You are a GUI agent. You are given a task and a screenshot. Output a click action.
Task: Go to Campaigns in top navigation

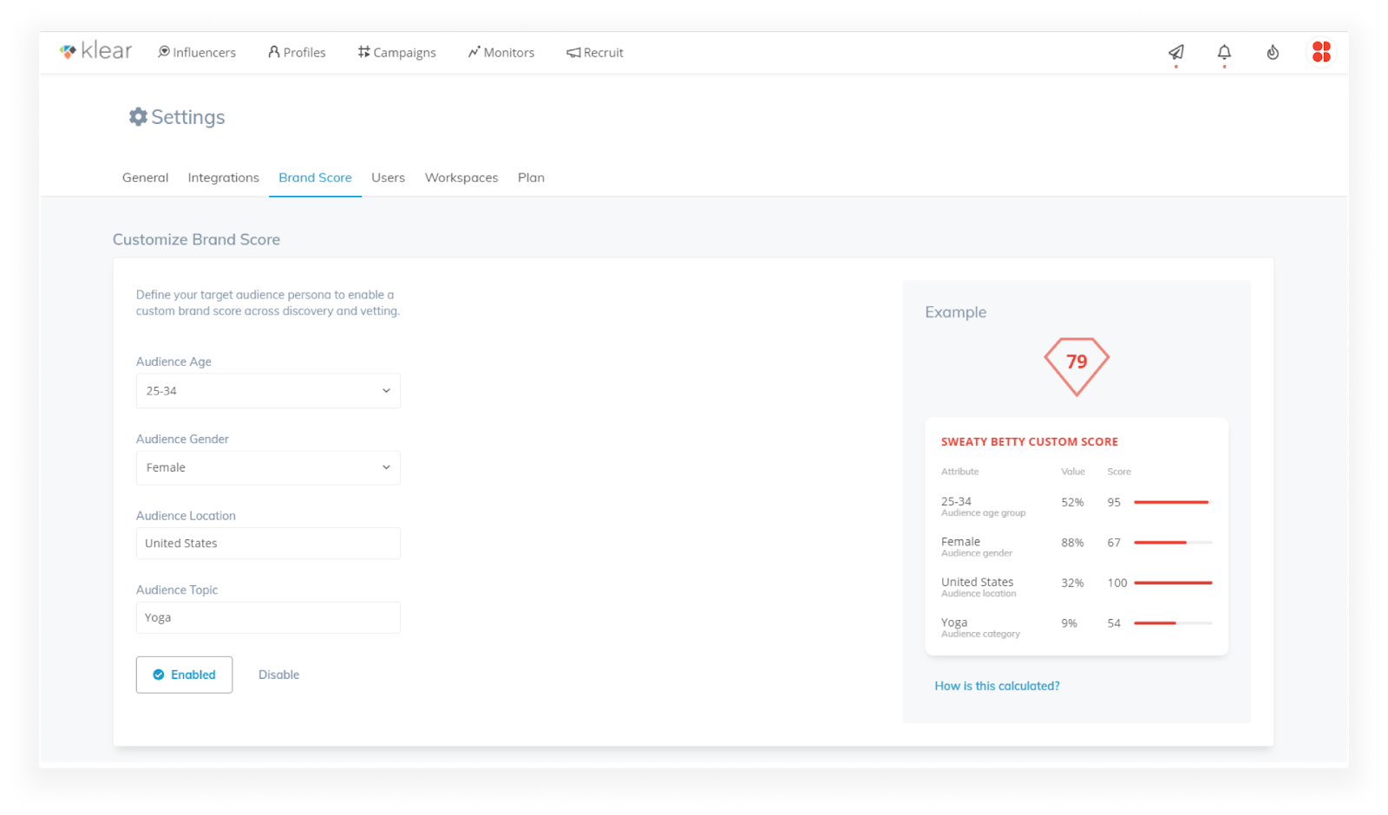point(396,52)
